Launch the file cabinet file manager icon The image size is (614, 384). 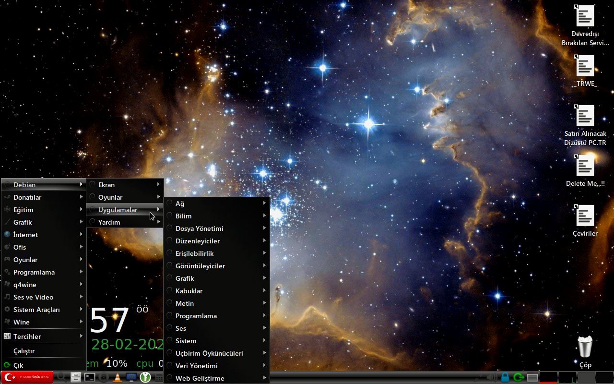click(x=75, y=377)
